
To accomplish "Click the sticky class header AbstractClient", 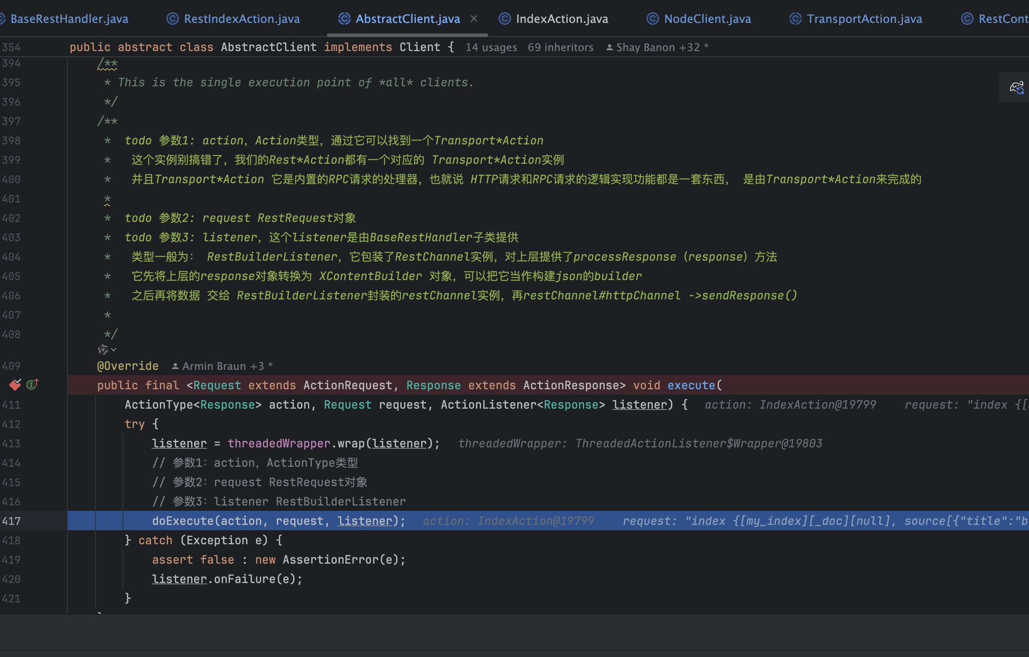I will click(269, 47).
